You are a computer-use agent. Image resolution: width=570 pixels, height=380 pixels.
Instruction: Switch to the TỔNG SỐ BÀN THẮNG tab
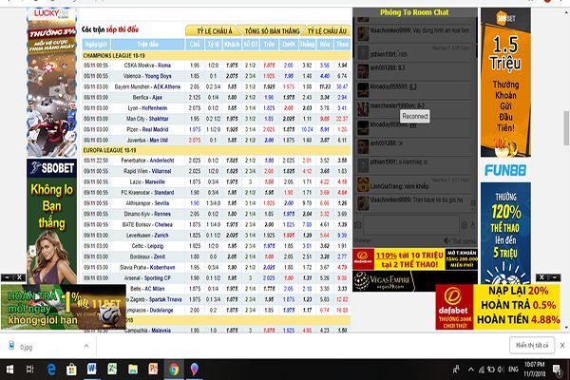(272, 31)
